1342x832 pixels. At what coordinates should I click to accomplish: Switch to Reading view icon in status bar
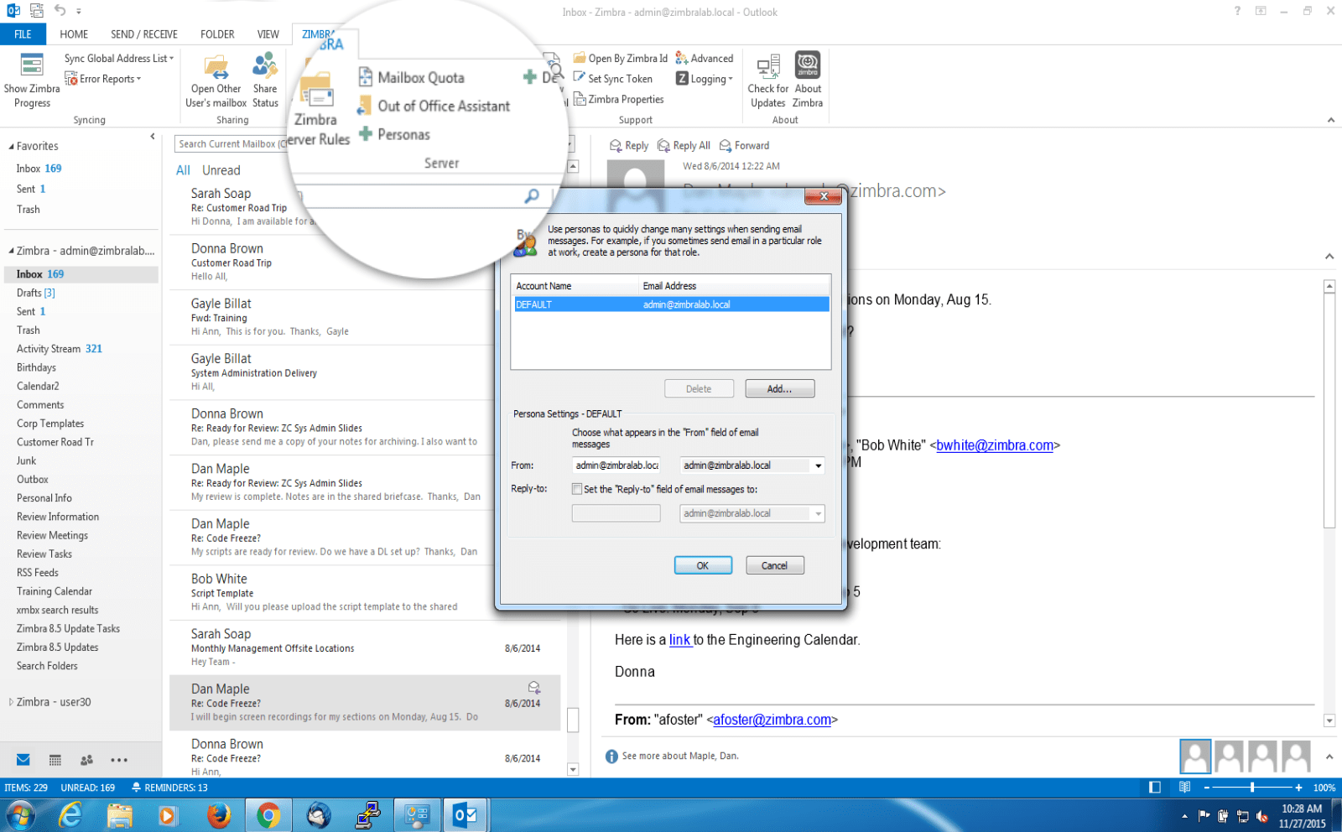pyautogui.click(x=1184, y=788)
